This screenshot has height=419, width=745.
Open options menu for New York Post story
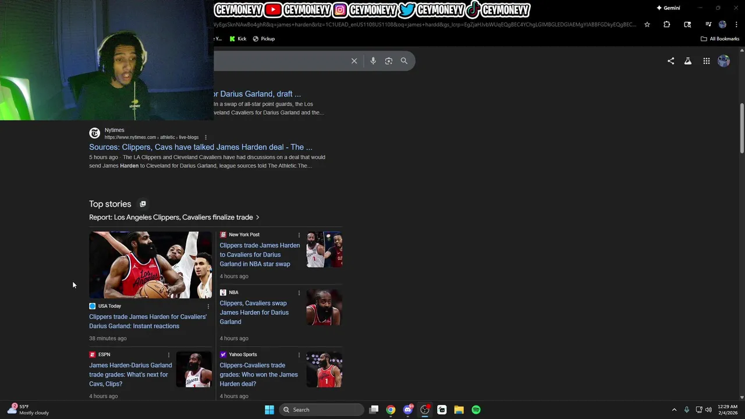(299, 235)
